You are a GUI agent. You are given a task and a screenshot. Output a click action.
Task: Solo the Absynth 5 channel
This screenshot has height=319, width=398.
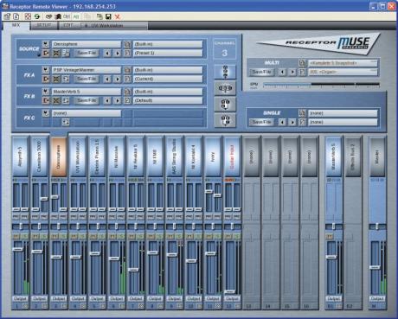[25, 236]
